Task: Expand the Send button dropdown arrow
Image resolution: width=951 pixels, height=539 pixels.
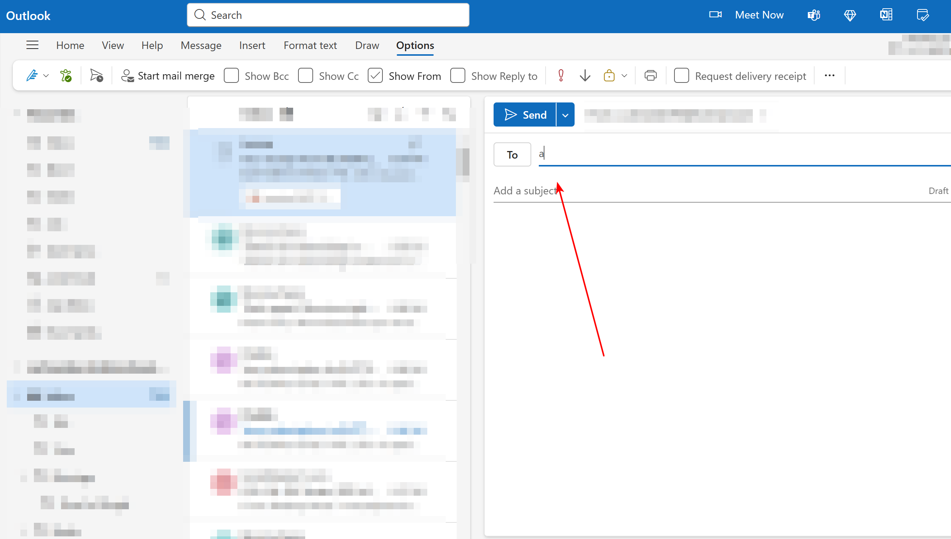Action: tap(565, 115)
